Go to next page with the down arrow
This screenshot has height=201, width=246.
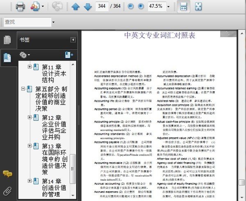point(88,7)
